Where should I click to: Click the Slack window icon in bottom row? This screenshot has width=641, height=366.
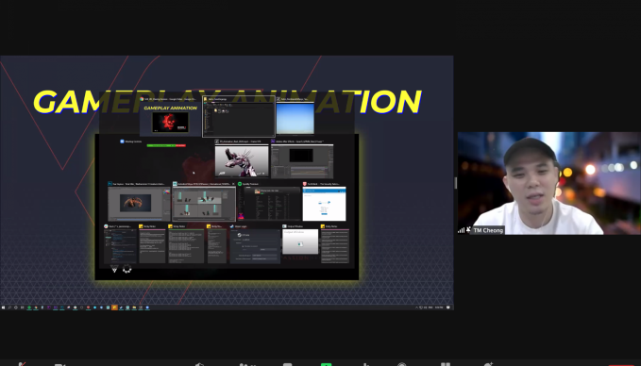coord(106,225)
